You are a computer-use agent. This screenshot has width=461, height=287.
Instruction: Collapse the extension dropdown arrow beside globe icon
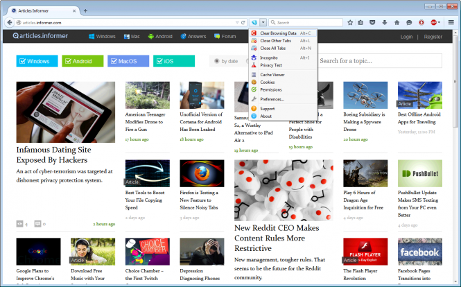click(x=263, y=22)
